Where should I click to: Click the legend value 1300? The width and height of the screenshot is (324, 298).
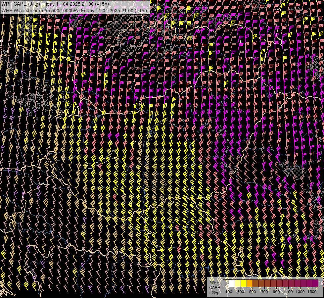point(300,292)
